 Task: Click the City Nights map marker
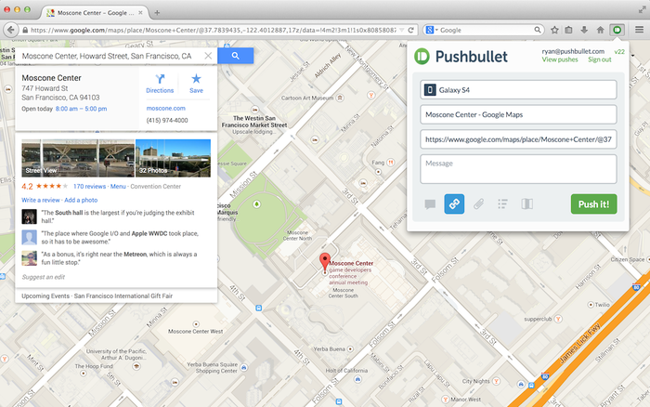point(496,381)
